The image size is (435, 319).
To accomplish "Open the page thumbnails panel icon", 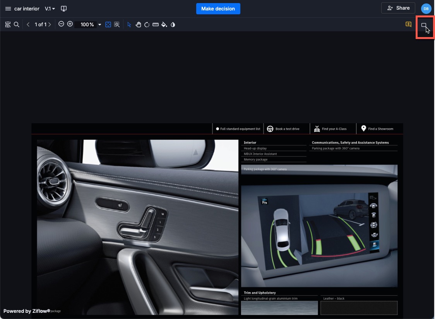I will coord(8,24).
